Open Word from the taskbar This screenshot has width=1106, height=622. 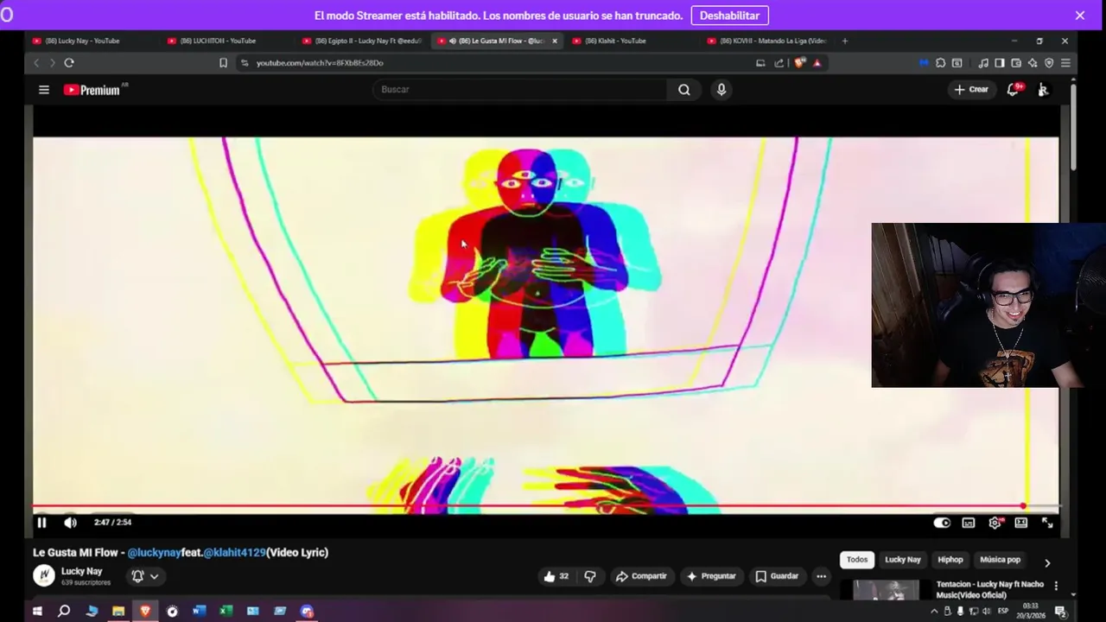point(199,611)
